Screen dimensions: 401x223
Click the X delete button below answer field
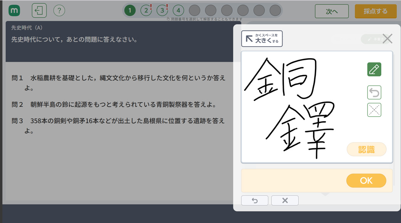pyautogui.click(x=285, y=200)
